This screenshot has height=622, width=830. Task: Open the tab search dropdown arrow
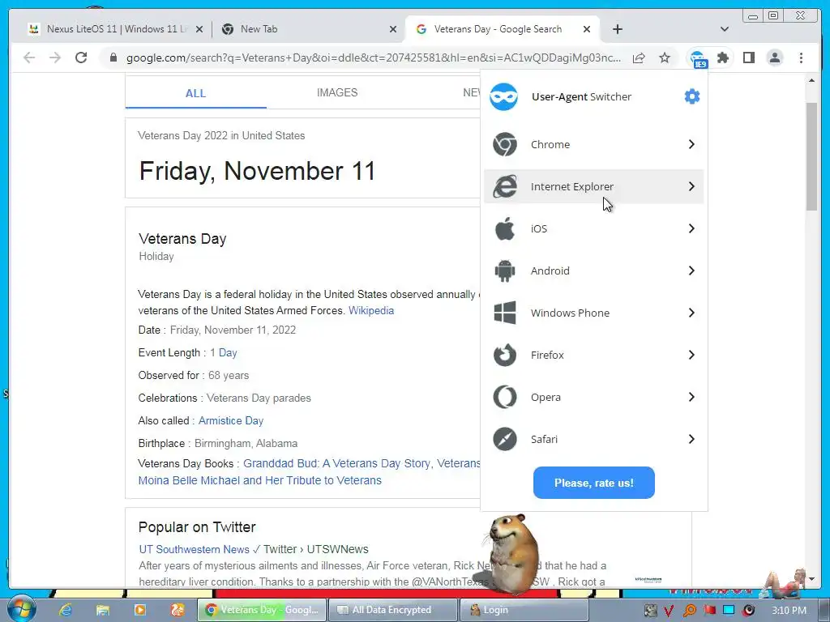coord(725,29)
